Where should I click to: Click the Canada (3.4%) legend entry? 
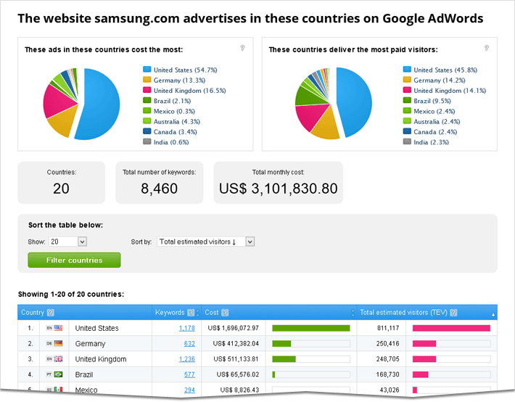(176, 132)
